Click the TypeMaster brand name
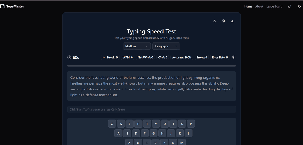Screen dimensions: 303x145 click(x=15, y=6)
